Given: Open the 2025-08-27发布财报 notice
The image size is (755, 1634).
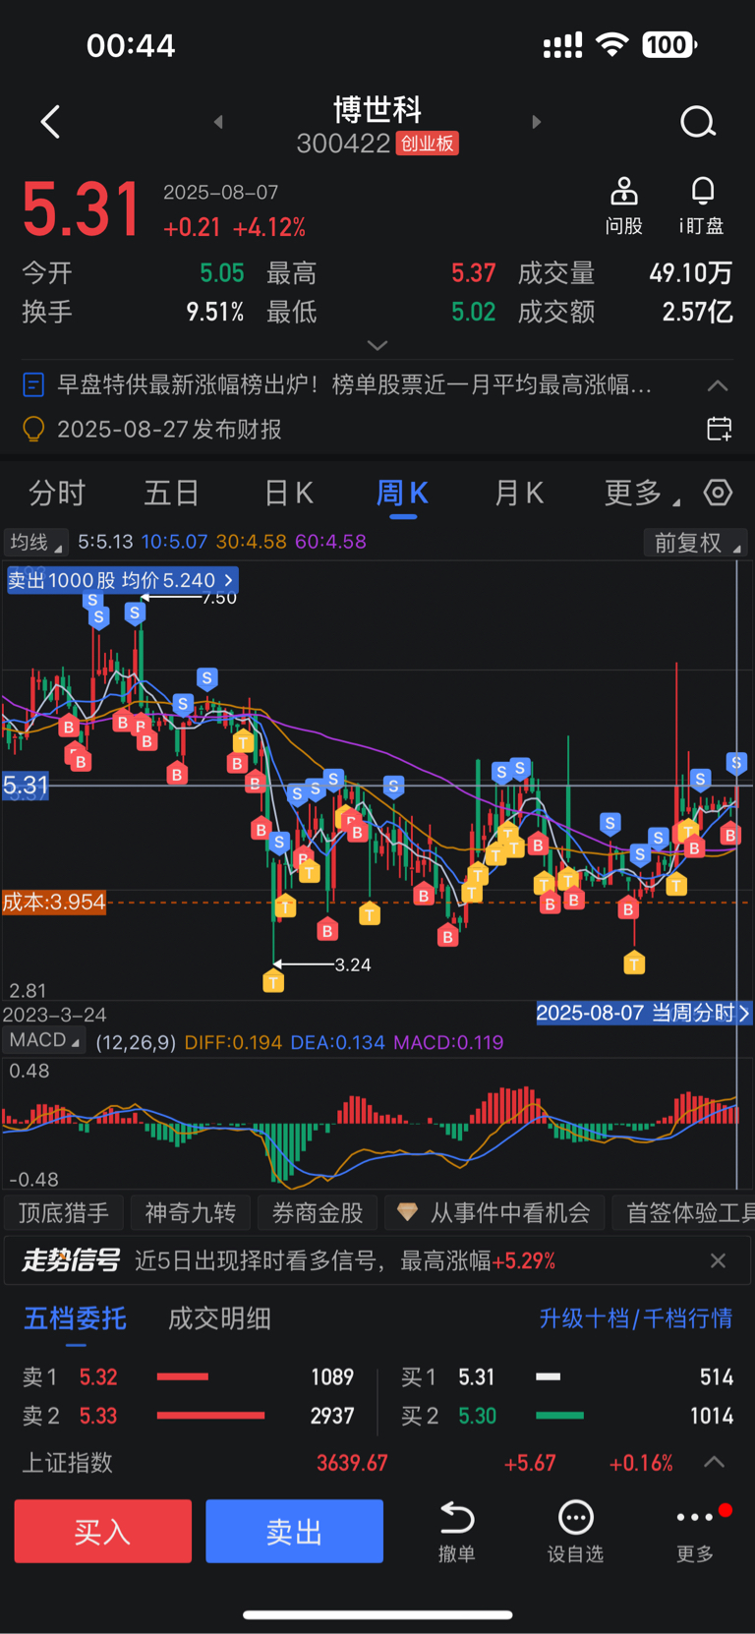Looking at the screenshot, I should (169, 430).
